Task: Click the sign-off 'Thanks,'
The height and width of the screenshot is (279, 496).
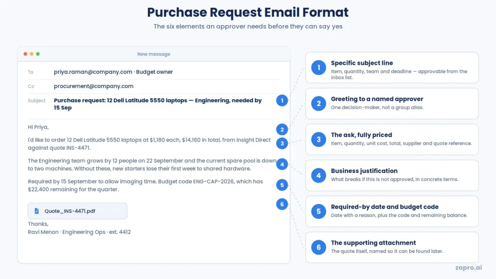Action: point(38,224)
